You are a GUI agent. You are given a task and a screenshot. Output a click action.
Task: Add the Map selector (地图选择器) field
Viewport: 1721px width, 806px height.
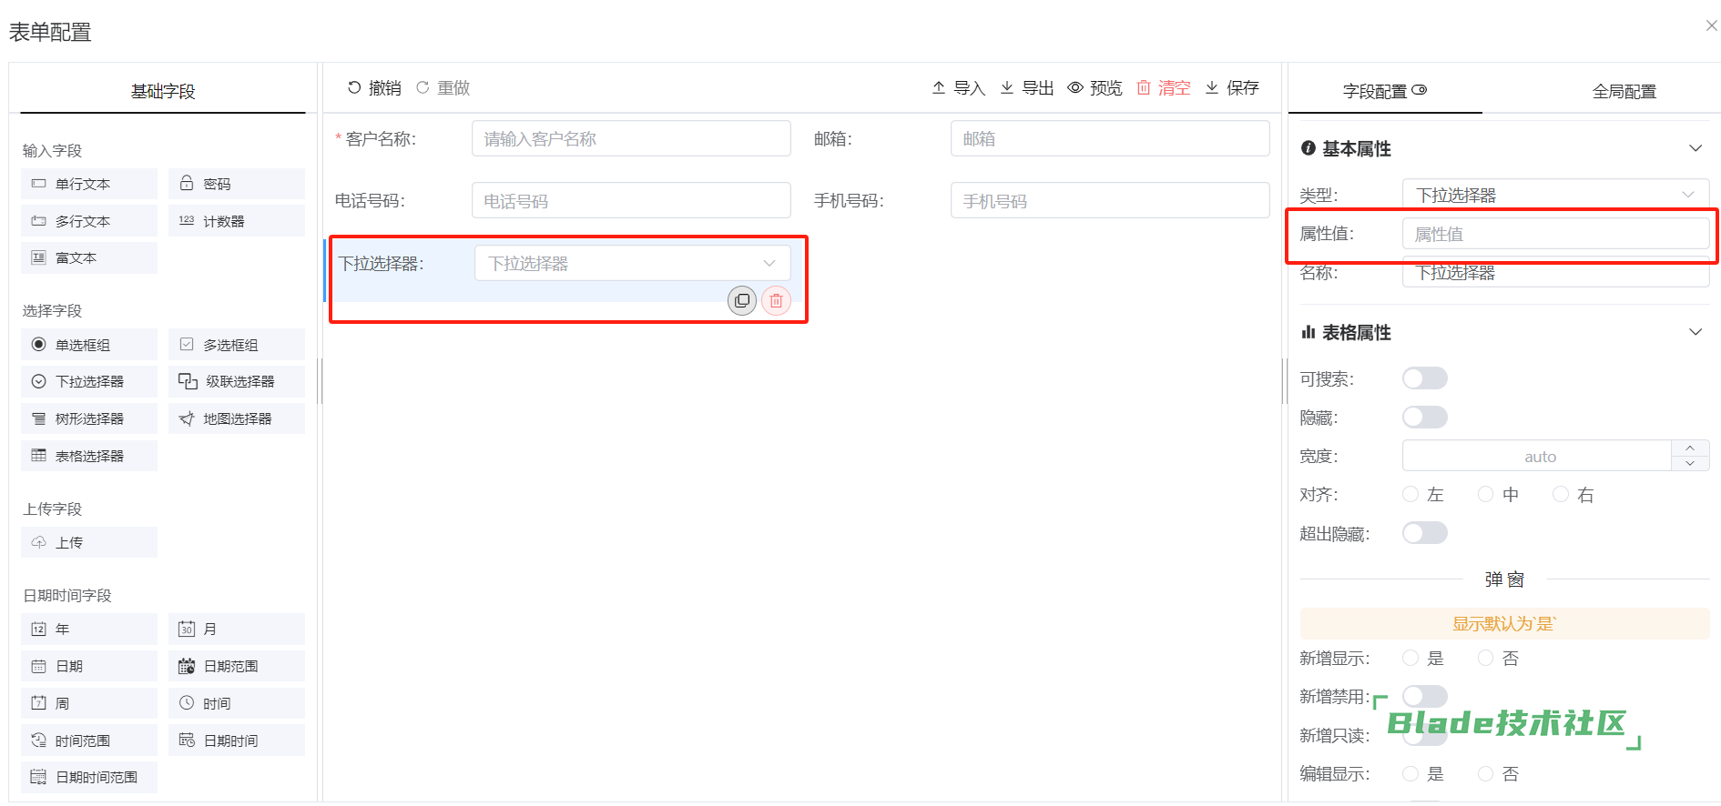(x=236, y=418)
